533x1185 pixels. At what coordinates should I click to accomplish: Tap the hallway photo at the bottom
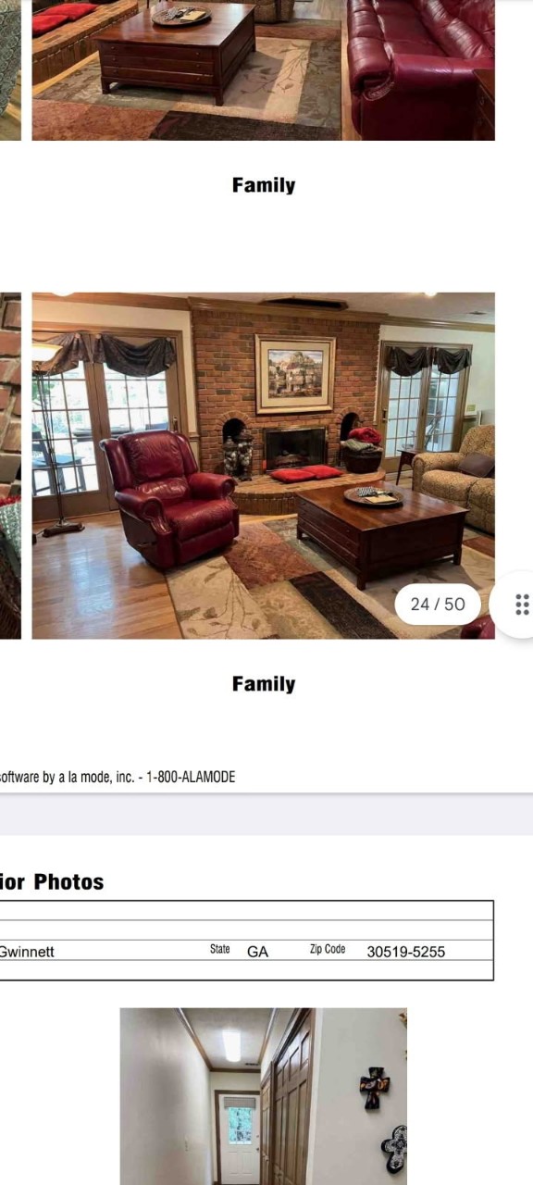tap(263, 1096)
